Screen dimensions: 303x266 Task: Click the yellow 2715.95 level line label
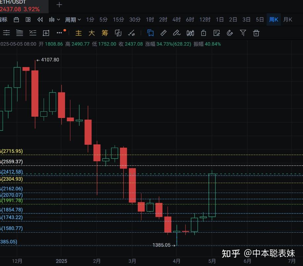coord(12,151)
